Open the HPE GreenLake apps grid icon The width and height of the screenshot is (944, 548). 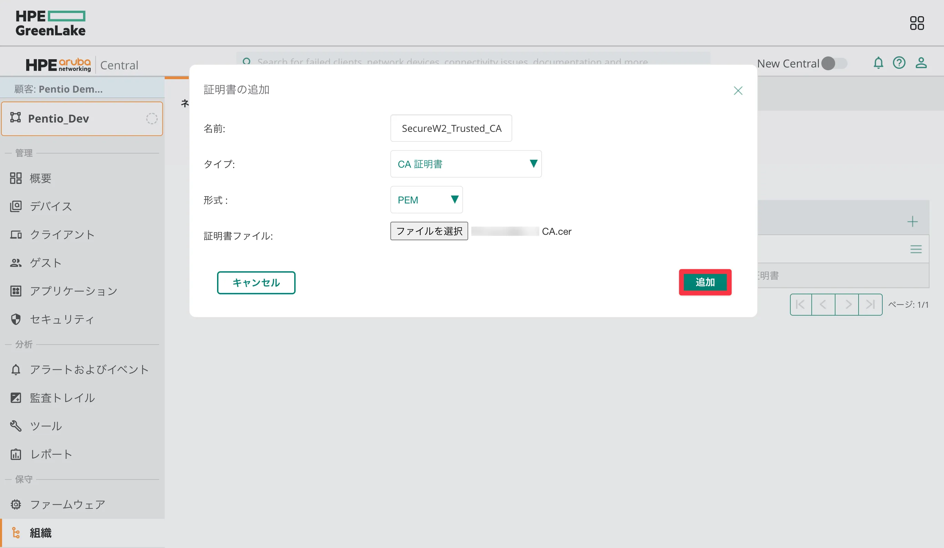click(917, 23)
